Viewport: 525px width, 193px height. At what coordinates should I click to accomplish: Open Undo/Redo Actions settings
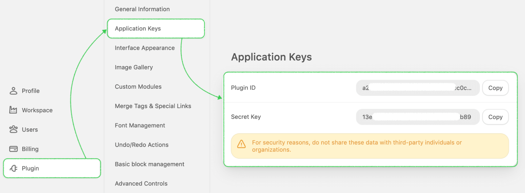142,145
